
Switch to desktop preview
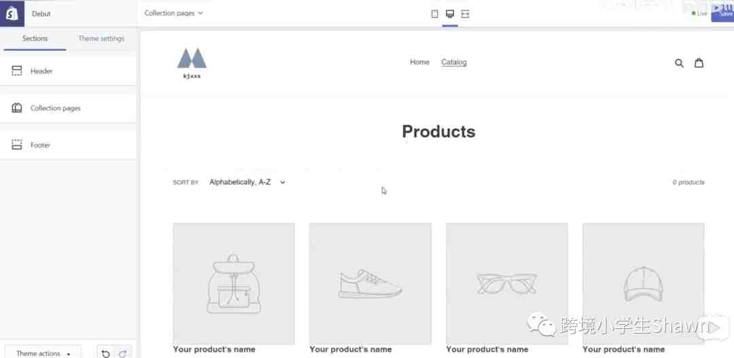click(450, 14)
